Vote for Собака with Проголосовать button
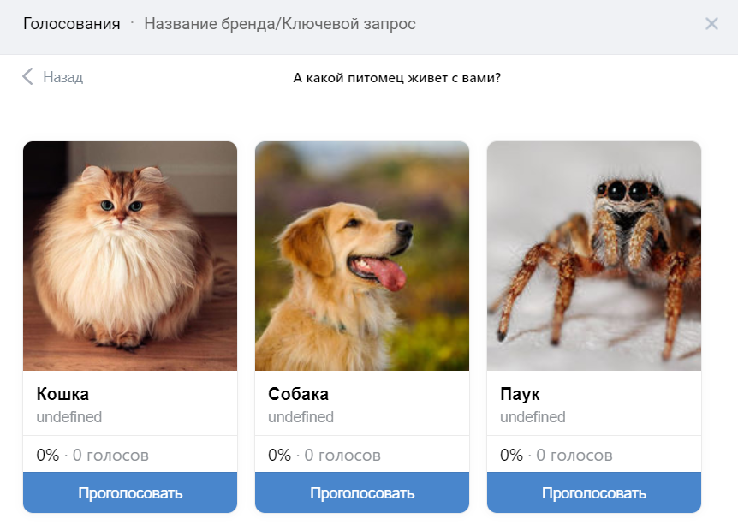Image resolution: width=738 pixels, height=531 pixels. coord(362,492)
